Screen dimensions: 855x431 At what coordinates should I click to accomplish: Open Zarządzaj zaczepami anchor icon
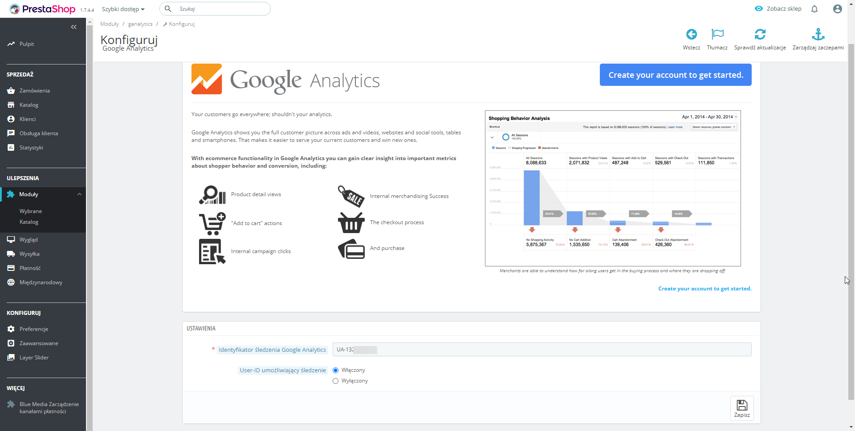(x=818, y=34)
